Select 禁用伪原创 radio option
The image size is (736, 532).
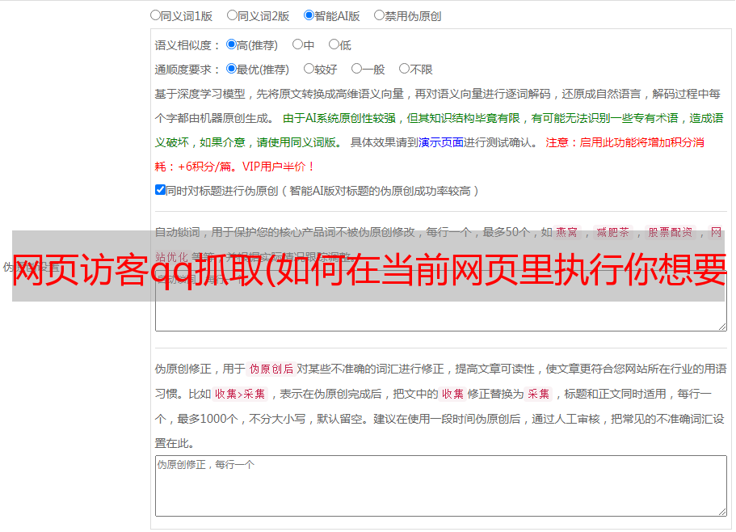379,15
